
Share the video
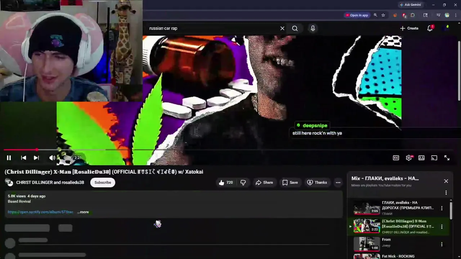[x=264, y=182]
